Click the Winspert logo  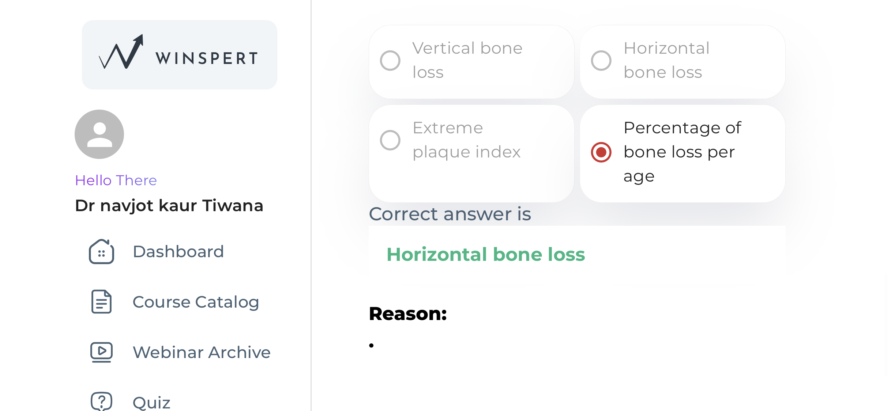click(x=179, y=55)
